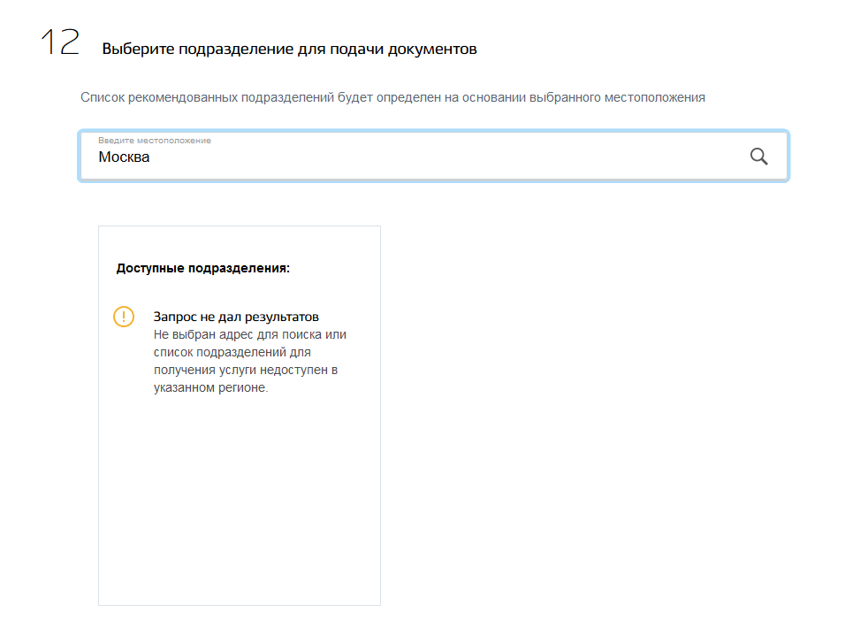Click the "Москва" text in the search box
The width and height of the screenshot is (868, 635).
point(124,157)
